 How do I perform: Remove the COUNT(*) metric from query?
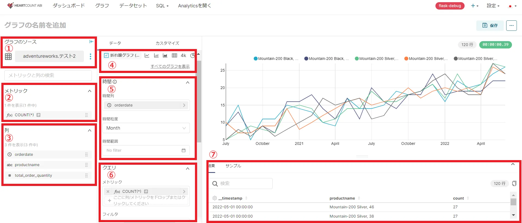[x=108, y=191]
